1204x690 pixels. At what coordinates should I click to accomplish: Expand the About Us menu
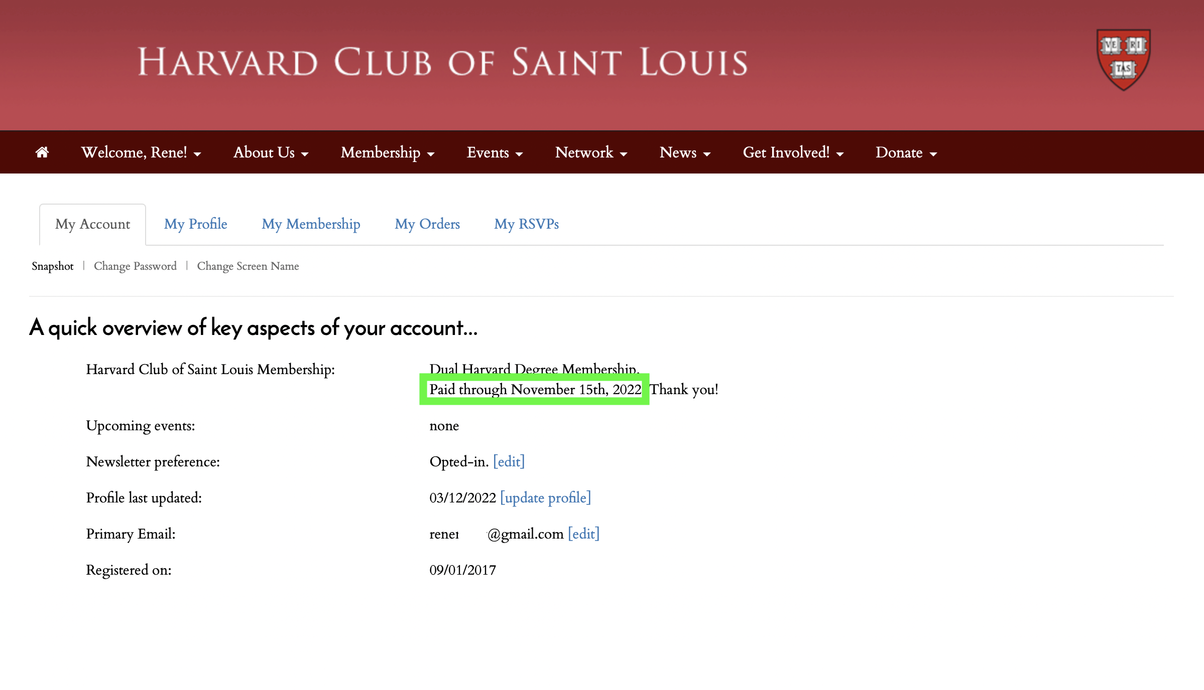pyautogui.click(x=271, y=152)
